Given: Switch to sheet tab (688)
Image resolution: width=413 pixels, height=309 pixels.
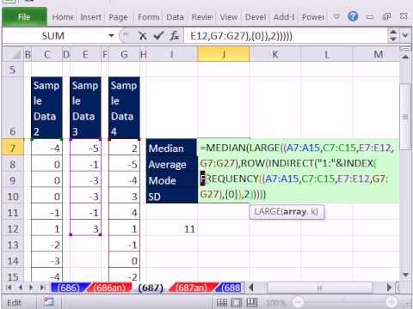Looking at the screenshot, I should (231, 288).
